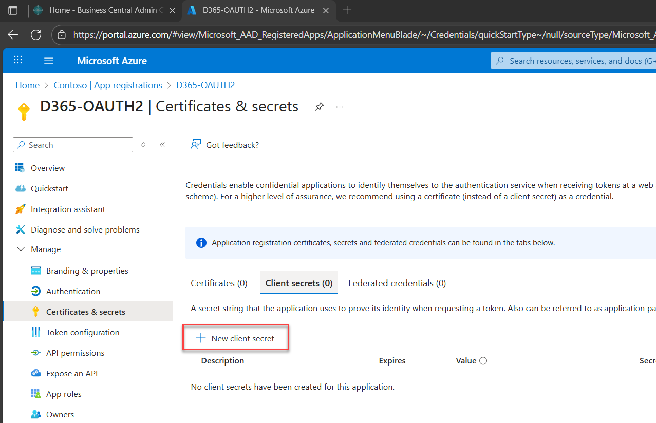Click the Got feedback icon
The width and height of the screenshot is (656, 423).
coord(195,145)
